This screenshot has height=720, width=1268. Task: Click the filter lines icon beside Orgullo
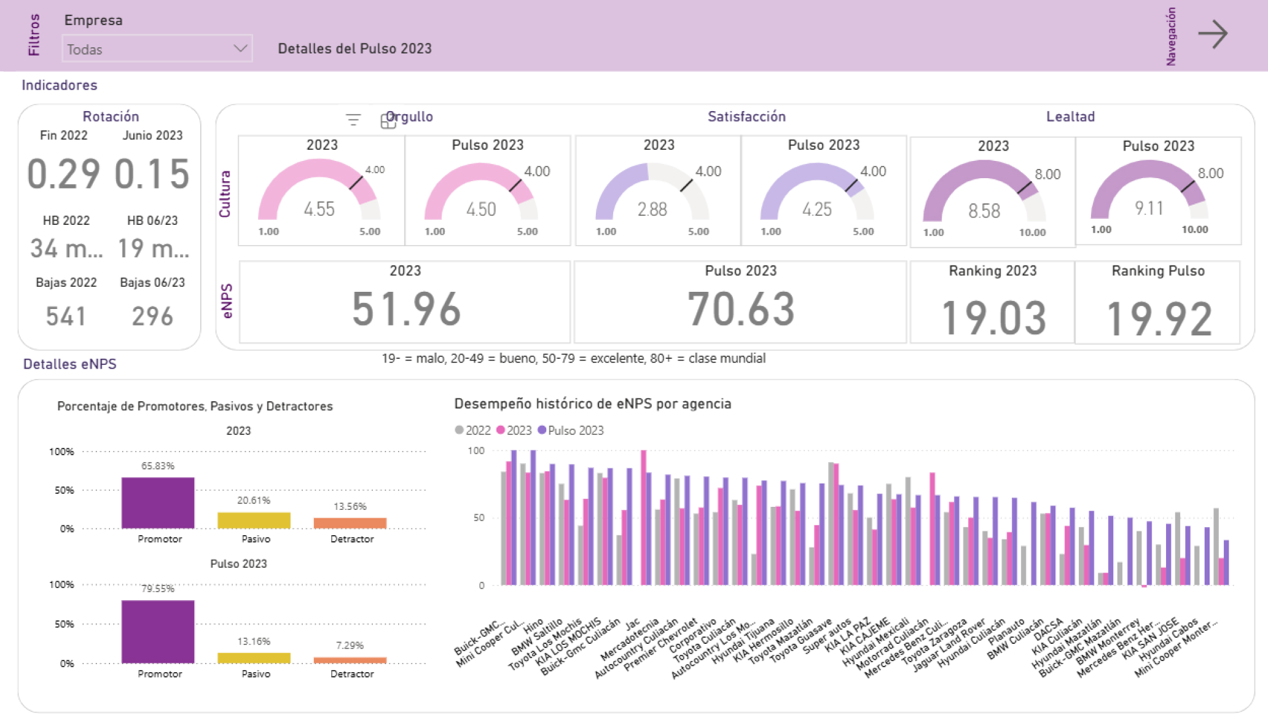point(353,120)
